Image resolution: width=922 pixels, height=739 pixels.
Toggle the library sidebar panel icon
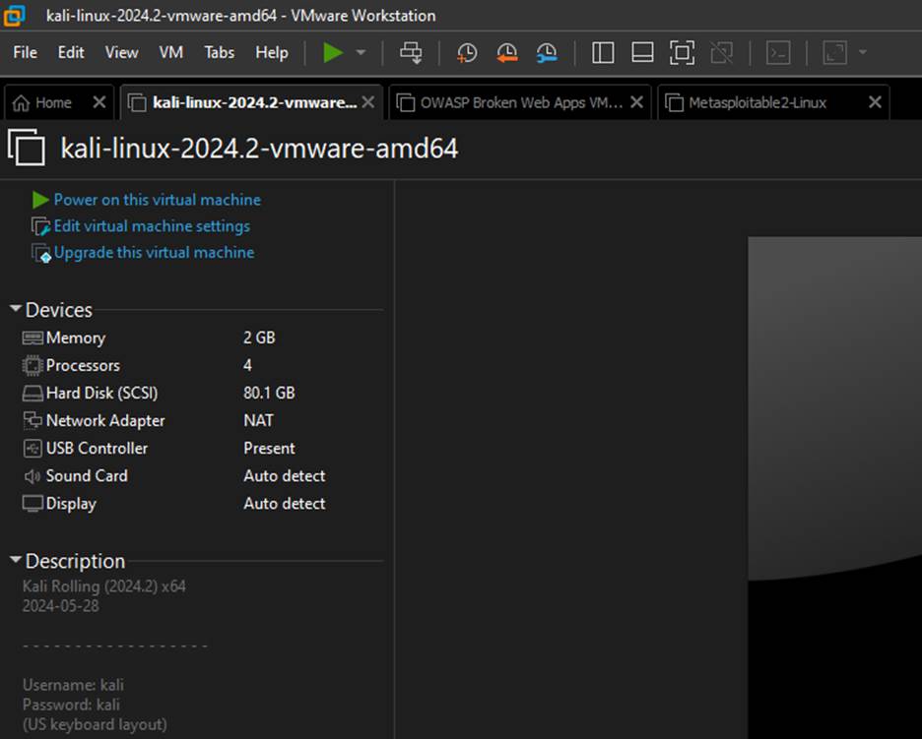tap(603, 53)
